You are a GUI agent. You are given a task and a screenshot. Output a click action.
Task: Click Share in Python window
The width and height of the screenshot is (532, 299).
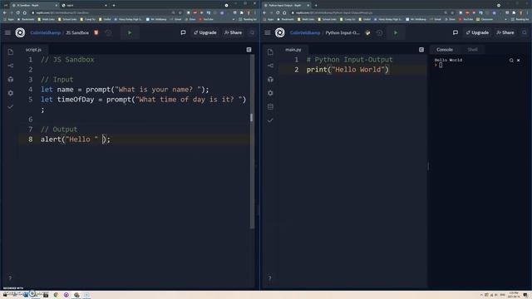pos(505,32)
